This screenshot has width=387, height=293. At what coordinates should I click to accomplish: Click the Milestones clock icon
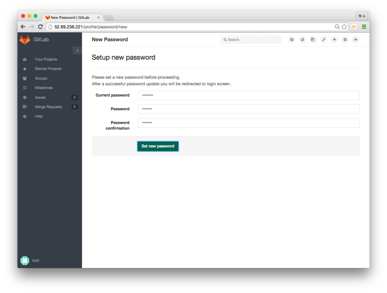[x=25, y=88]
